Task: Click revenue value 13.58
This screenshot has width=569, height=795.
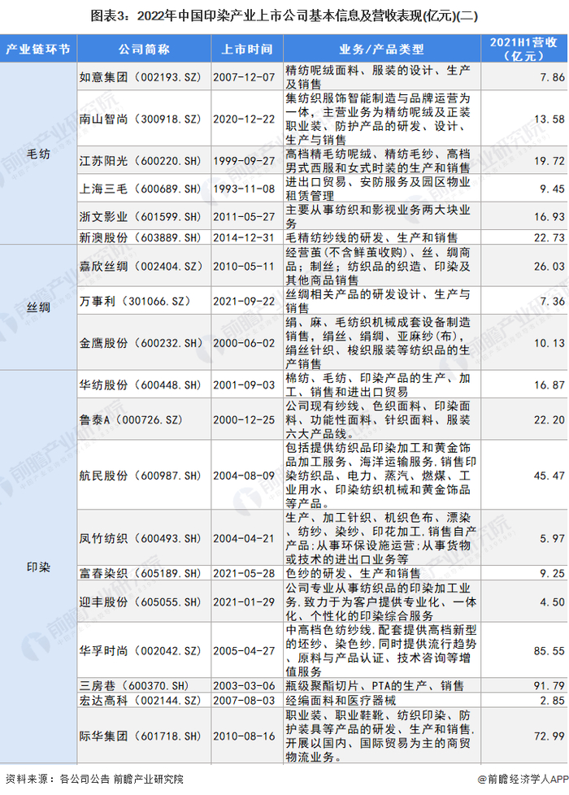Action: pyautogui.click(x=549, y=119)
